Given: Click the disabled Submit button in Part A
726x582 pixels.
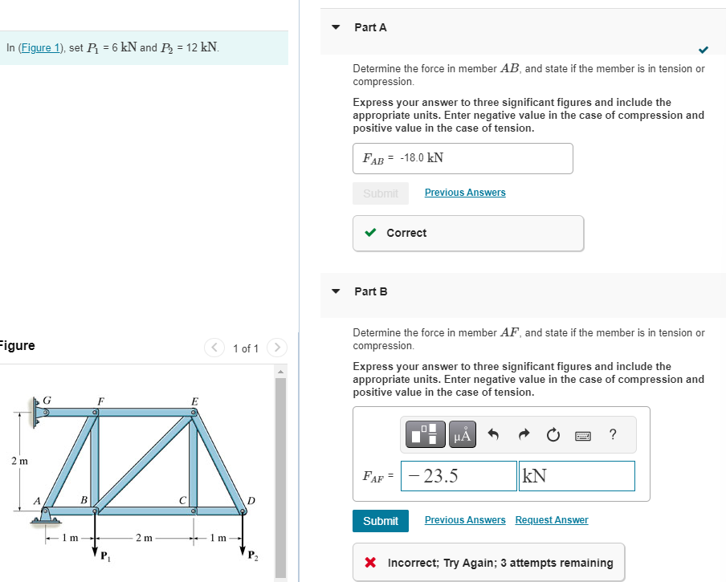Looking at the screenshot, I should [380, 193].
